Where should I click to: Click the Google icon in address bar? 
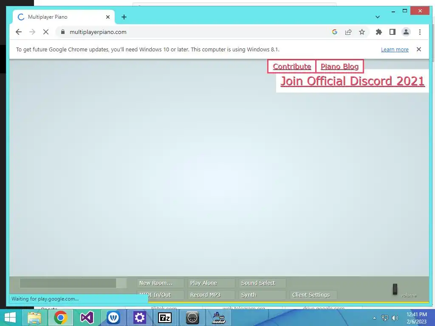[x=335, y=32]
